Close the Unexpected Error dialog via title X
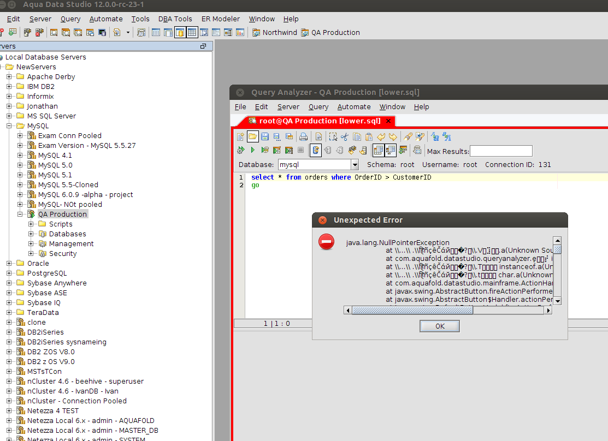Screen dimensions: 608x441 coord(322,220)
